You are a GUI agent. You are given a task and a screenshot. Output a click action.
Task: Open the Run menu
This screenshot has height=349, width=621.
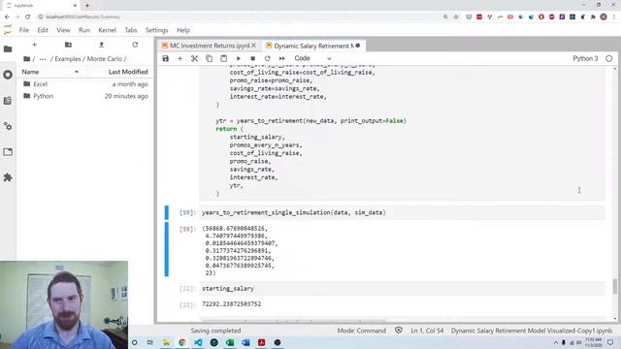[x=84, y=30]
